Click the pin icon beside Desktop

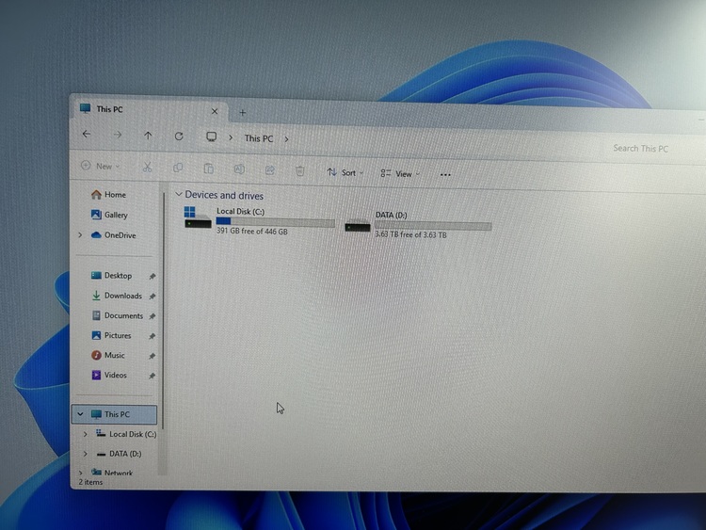click(x=152, y=276)
